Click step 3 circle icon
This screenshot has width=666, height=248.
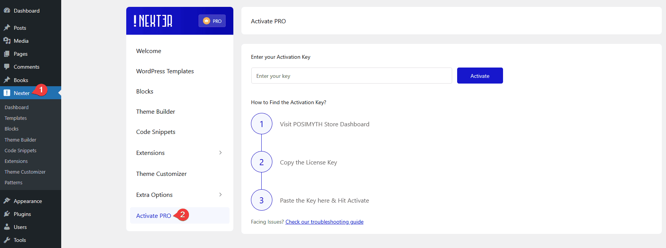[262, 200]
